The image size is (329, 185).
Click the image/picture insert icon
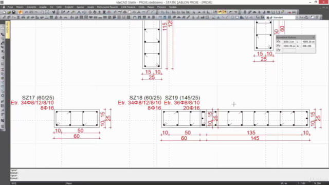pyautogui.click(x=213, y=17)
